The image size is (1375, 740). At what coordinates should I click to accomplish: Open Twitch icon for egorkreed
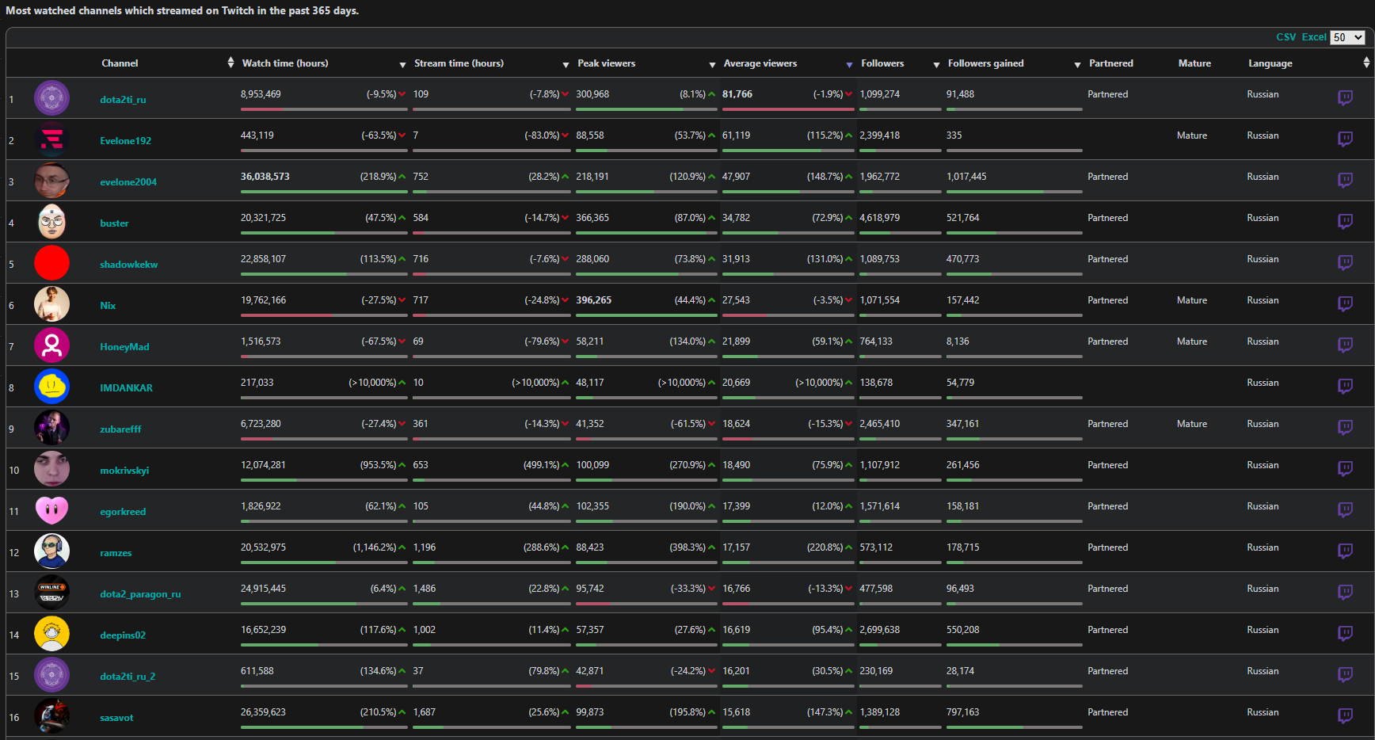coord(1345,509)
